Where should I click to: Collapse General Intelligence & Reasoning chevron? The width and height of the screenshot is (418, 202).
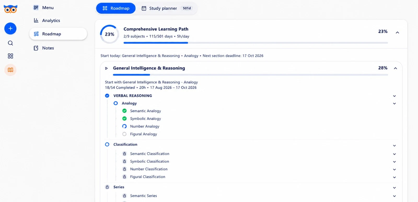[396, 68]
